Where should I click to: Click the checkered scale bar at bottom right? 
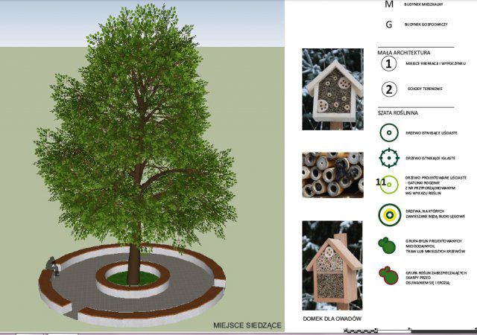[x=410, y=330]
